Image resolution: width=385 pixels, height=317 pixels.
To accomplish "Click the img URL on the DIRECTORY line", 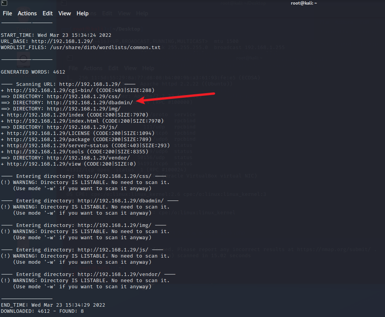I will pos(84,109).
